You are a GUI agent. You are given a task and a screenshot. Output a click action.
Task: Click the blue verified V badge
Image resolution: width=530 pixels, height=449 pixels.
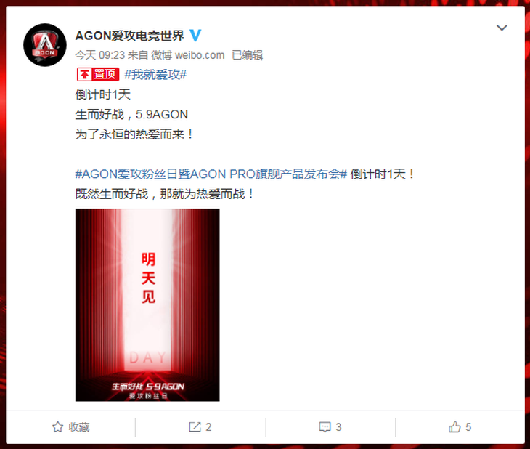click(195, 35)
